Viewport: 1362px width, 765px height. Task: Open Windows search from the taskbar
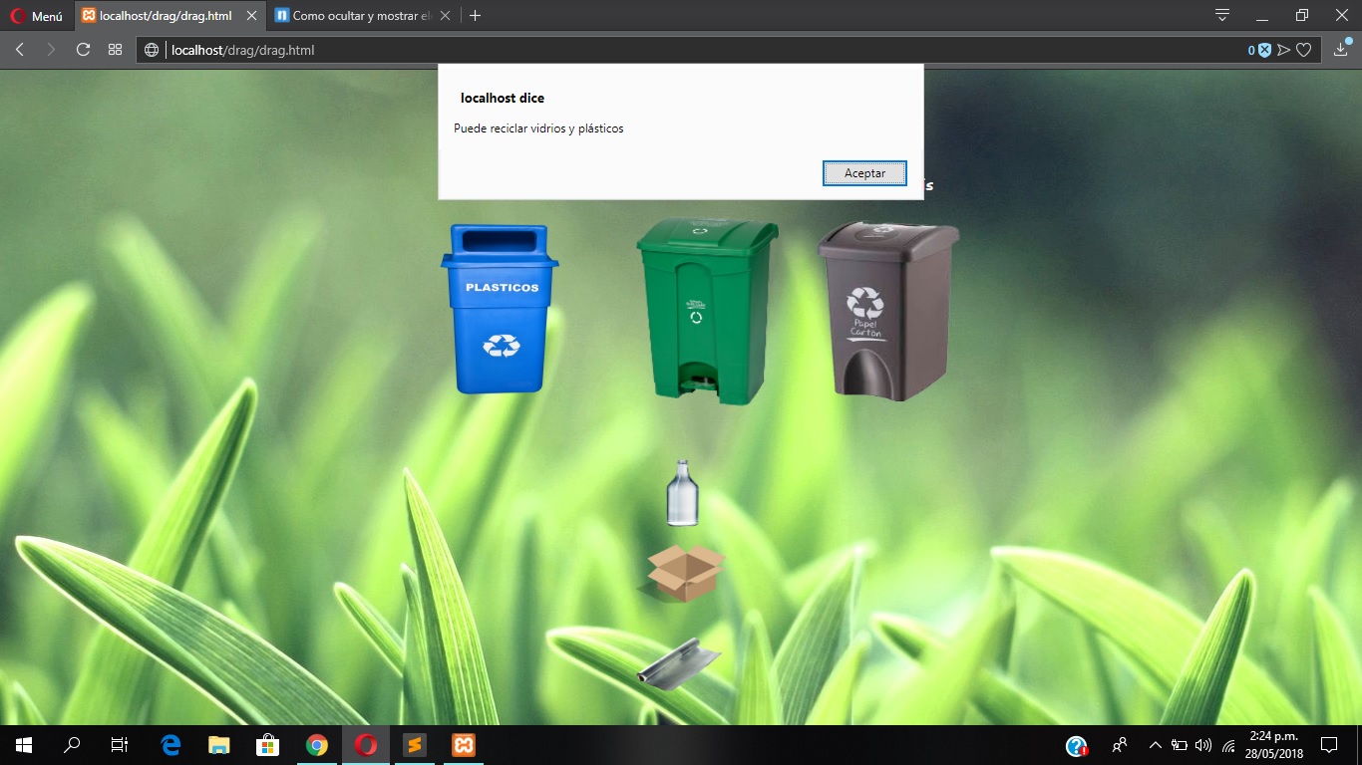click(x=72, y=745)
